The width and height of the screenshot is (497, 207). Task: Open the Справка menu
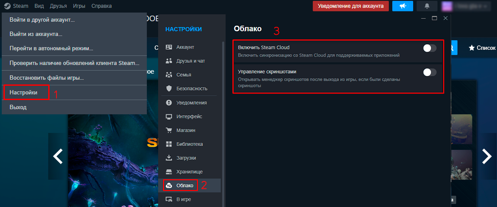[x=101, y=6]
